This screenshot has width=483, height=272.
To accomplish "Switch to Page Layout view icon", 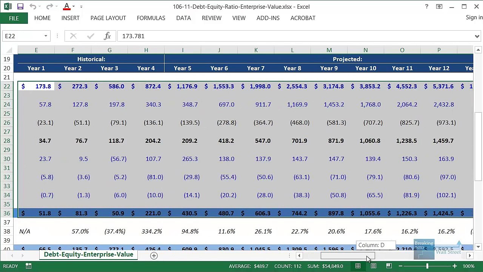I will tap(373, 266).
